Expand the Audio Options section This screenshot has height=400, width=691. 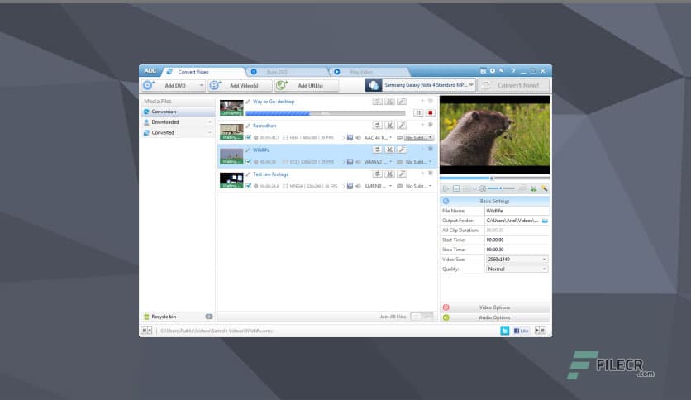point(494,317)
